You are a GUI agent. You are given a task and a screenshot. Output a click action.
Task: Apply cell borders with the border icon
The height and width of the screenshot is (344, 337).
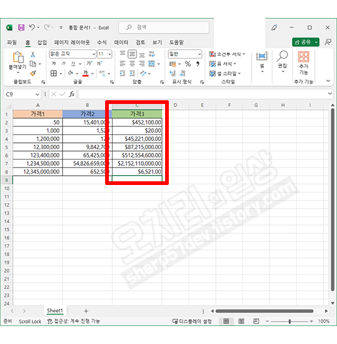point(54,73)
